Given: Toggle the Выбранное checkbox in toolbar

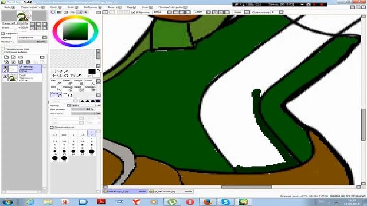Looking at the screenshot, I should pos(133,12).
